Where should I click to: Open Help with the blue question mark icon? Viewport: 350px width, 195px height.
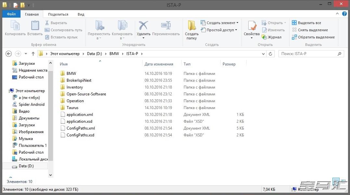[344, 14]
